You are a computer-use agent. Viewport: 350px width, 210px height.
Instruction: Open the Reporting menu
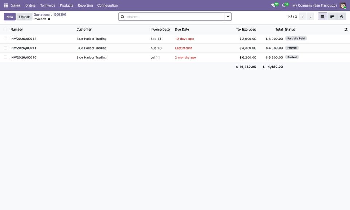[85, 5]
